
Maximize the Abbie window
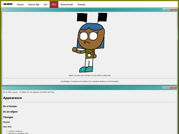point(168,10)
